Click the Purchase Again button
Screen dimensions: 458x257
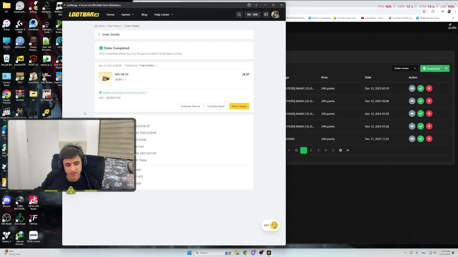[x=216, y=106]
